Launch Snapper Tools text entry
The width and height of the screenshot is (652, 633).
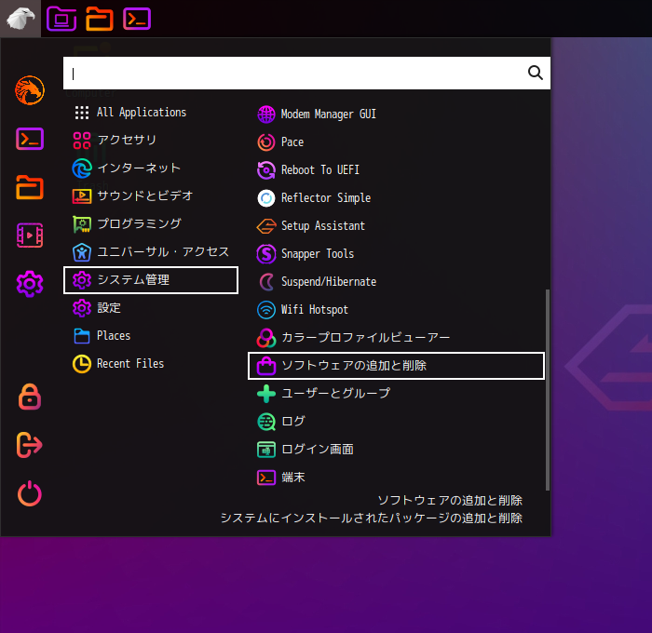pyautogui.click(x=318, y=254)
